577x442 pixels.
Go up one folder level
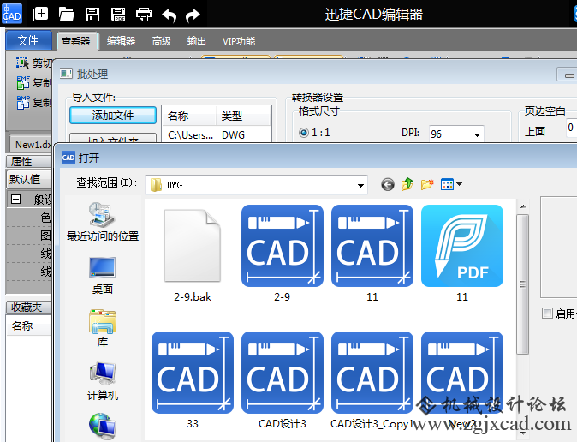tap(407, 184)
